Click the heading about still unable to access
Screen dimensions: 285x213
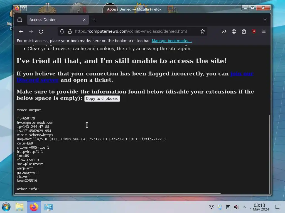tap(122, 61)
